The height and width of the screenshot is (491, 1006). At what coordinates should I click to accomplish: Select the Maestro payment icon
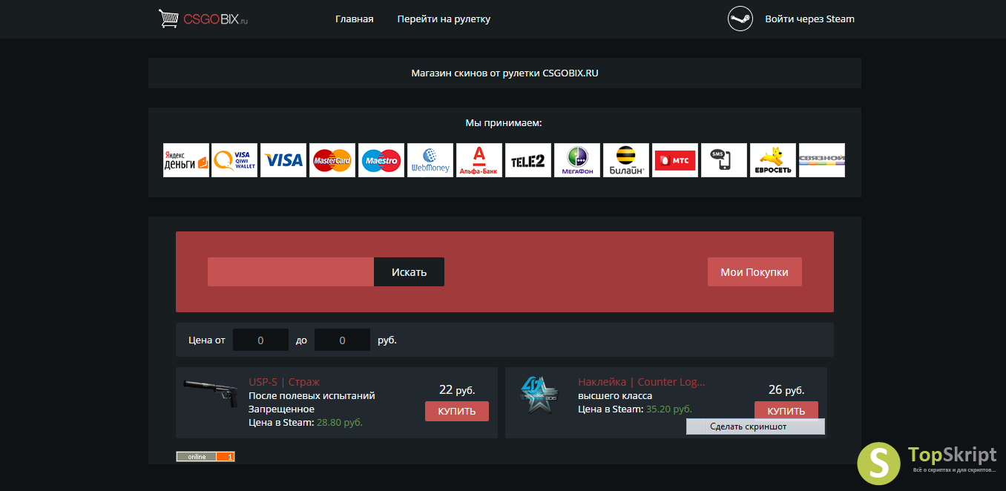pyautogui.click(x=381, y=160)
